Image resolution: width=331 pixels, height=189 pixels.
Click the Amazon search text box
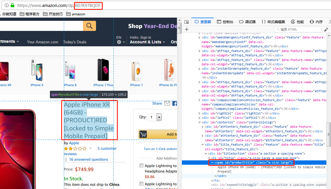41,26
